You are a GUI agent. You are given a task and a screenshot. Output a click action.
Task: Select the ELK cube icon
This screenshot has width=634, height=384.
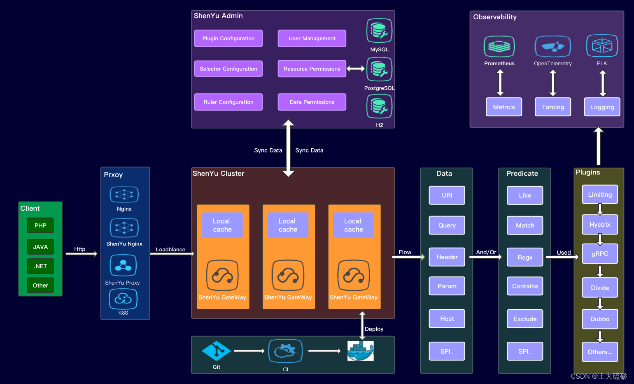pyautogui.click(x=602, y=45)
